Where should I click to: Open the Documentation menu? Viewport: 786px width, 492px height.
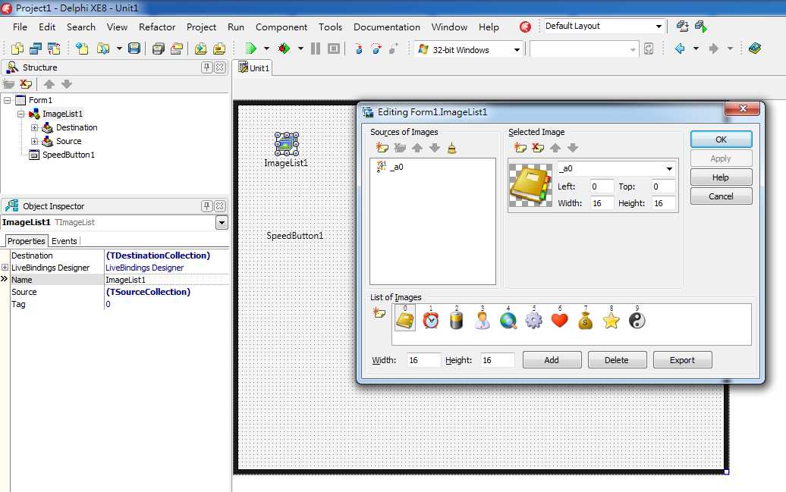click(386, 27)
